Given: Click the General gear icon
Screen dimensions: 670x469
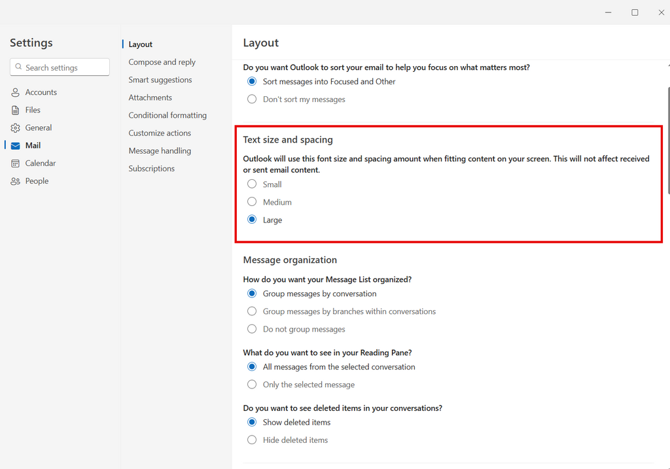Looking at the screenshot, I should [16, 128].
